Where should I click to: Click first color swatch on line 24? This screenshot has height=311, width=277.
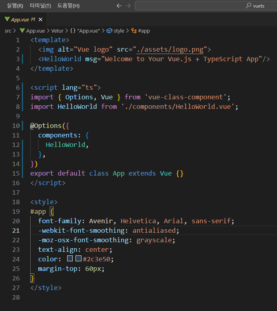[70, 259]
